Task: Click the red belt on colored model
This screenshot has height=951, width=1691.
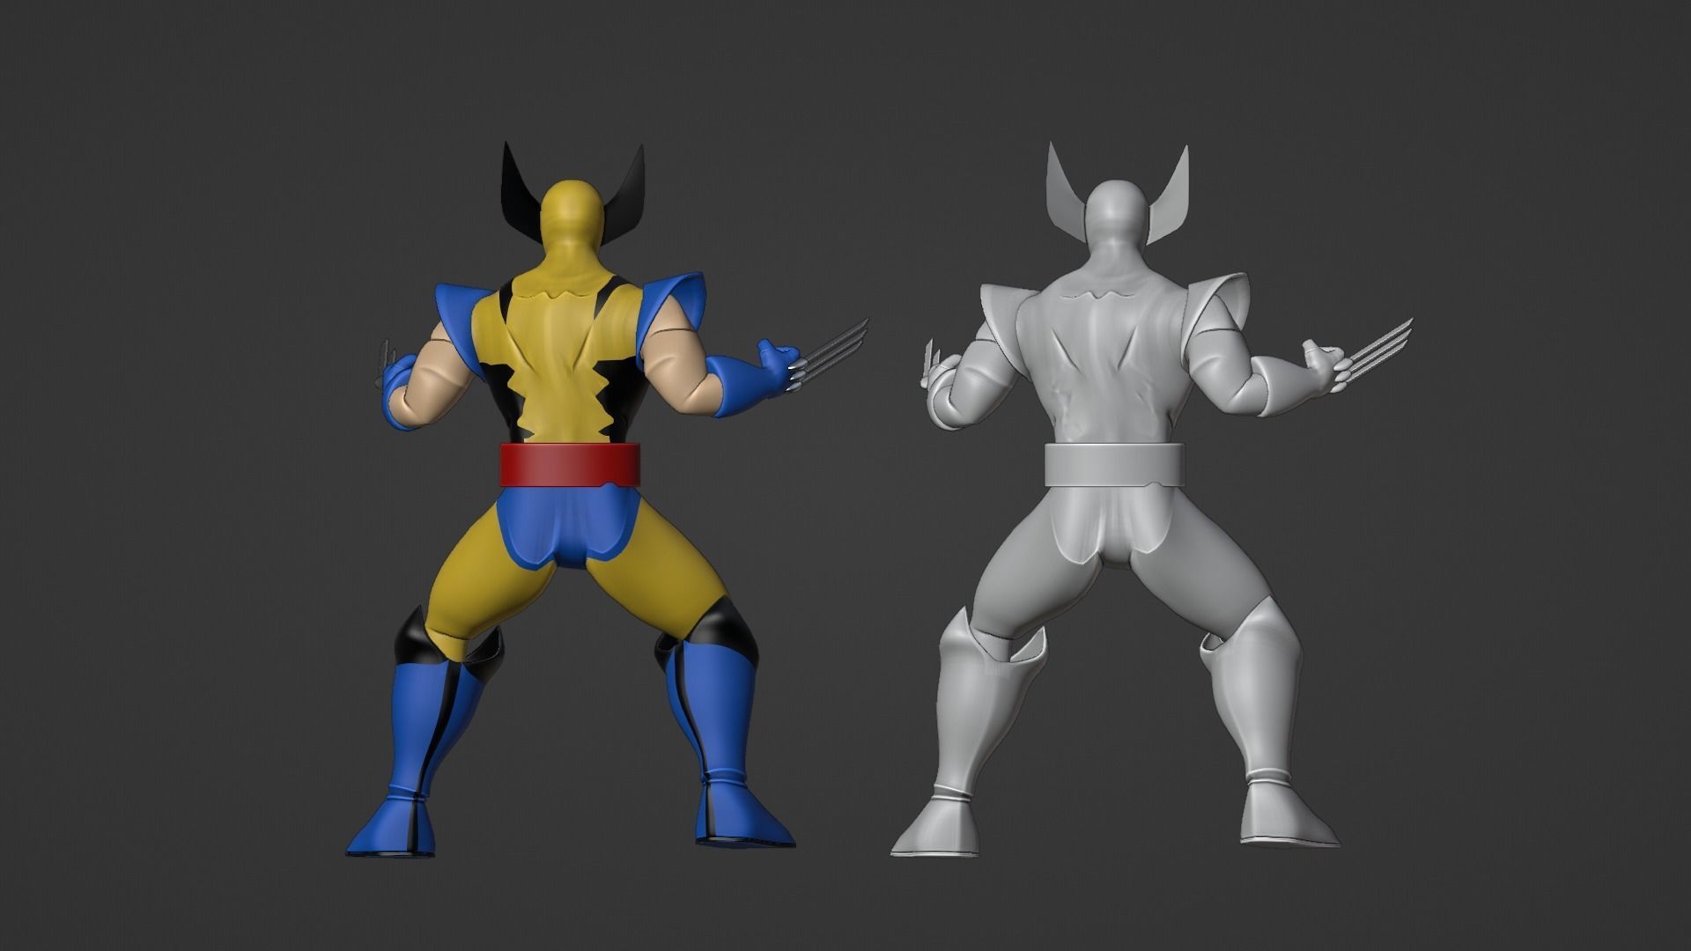Action: coord(572,464)
